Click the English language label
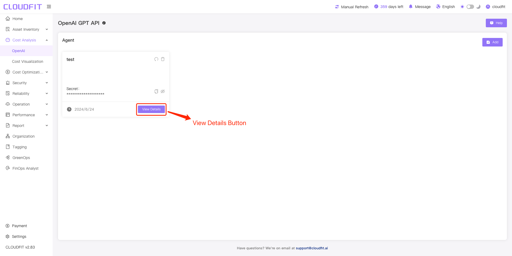Screen dimensions: 512x256 pos(448,7)
